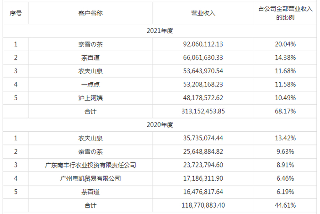This screenshot has width=320, height=214.
Task: Select percentage 14.38%
Action: click(x=285, y=58)
